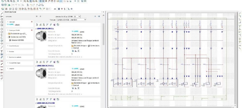
Task: Select the line drawing tool in left toolbar
Action: click(x=2, y=13)
